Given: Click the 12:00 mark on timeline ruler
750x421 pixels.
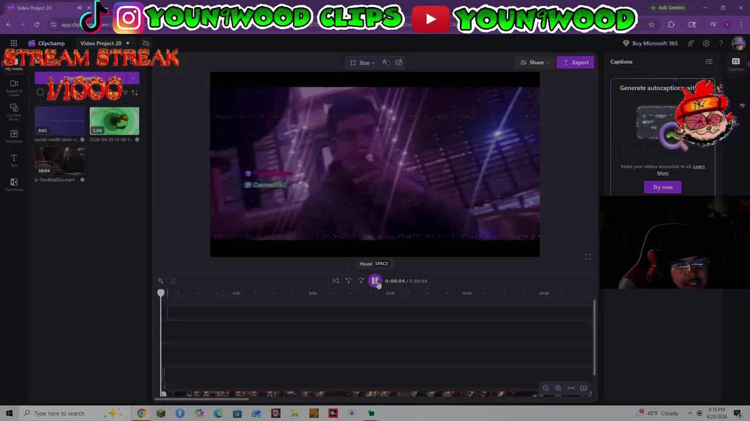Looking at the screenshot, I should 390,293.
